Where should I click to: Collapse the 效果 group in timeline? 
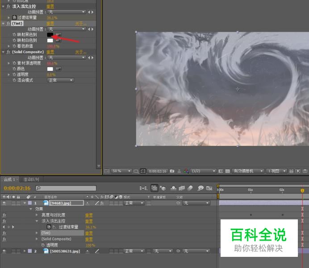31,209
